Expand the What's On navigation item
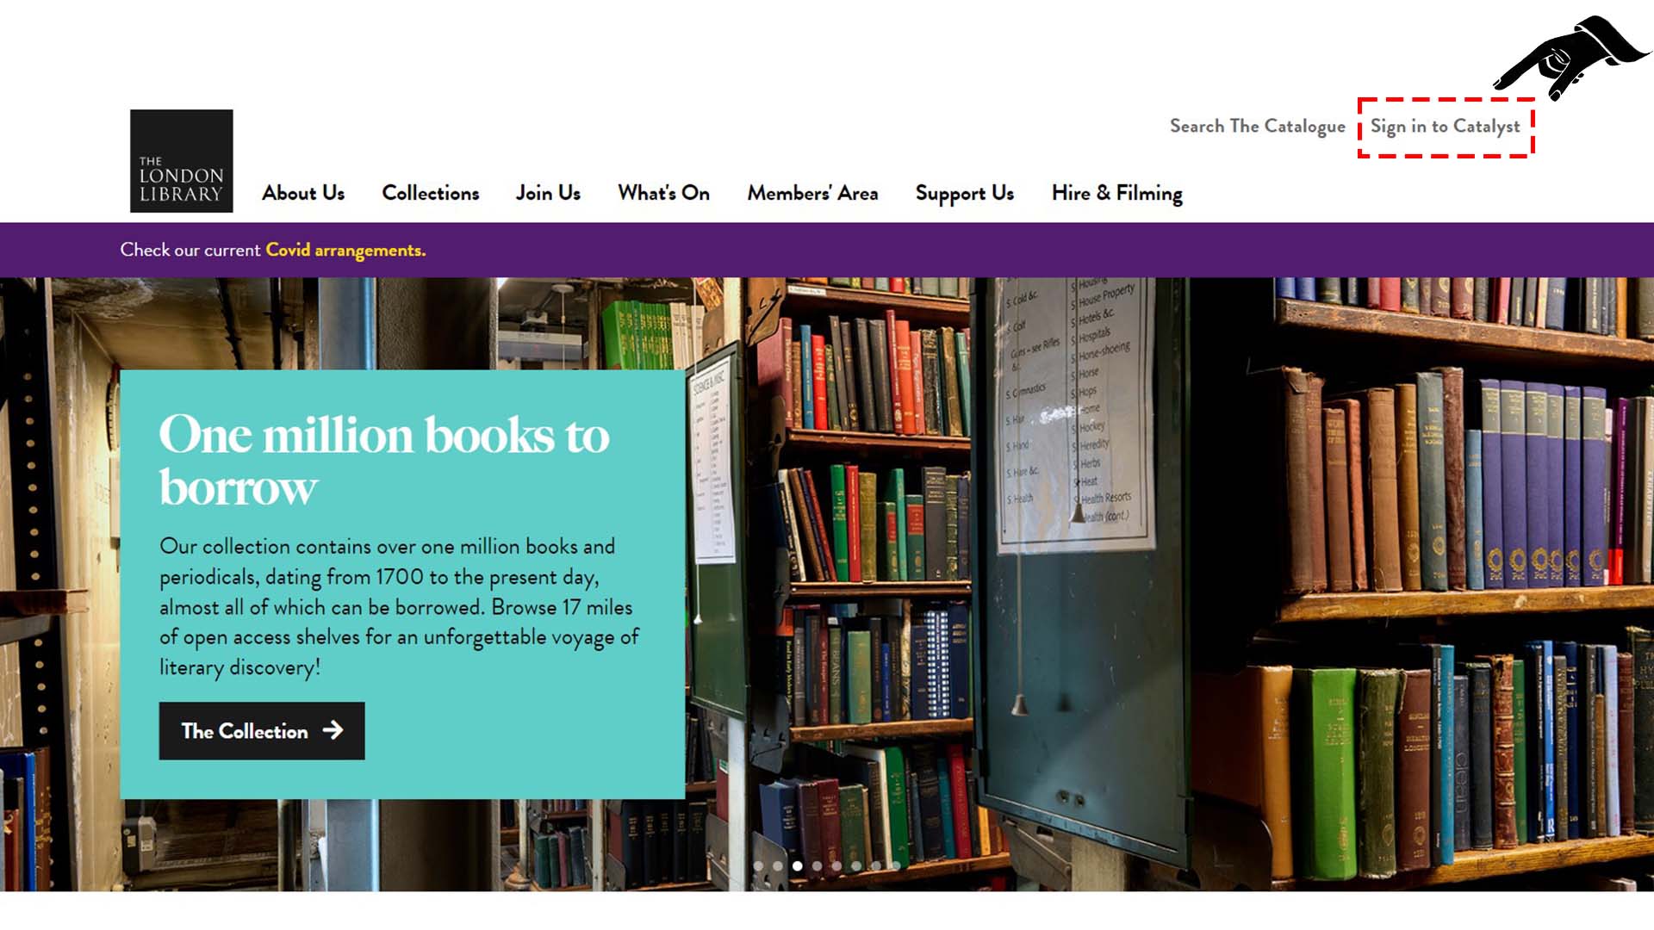Image resolution: width=1654 pixels, height=930 pixels. point(663,193)
